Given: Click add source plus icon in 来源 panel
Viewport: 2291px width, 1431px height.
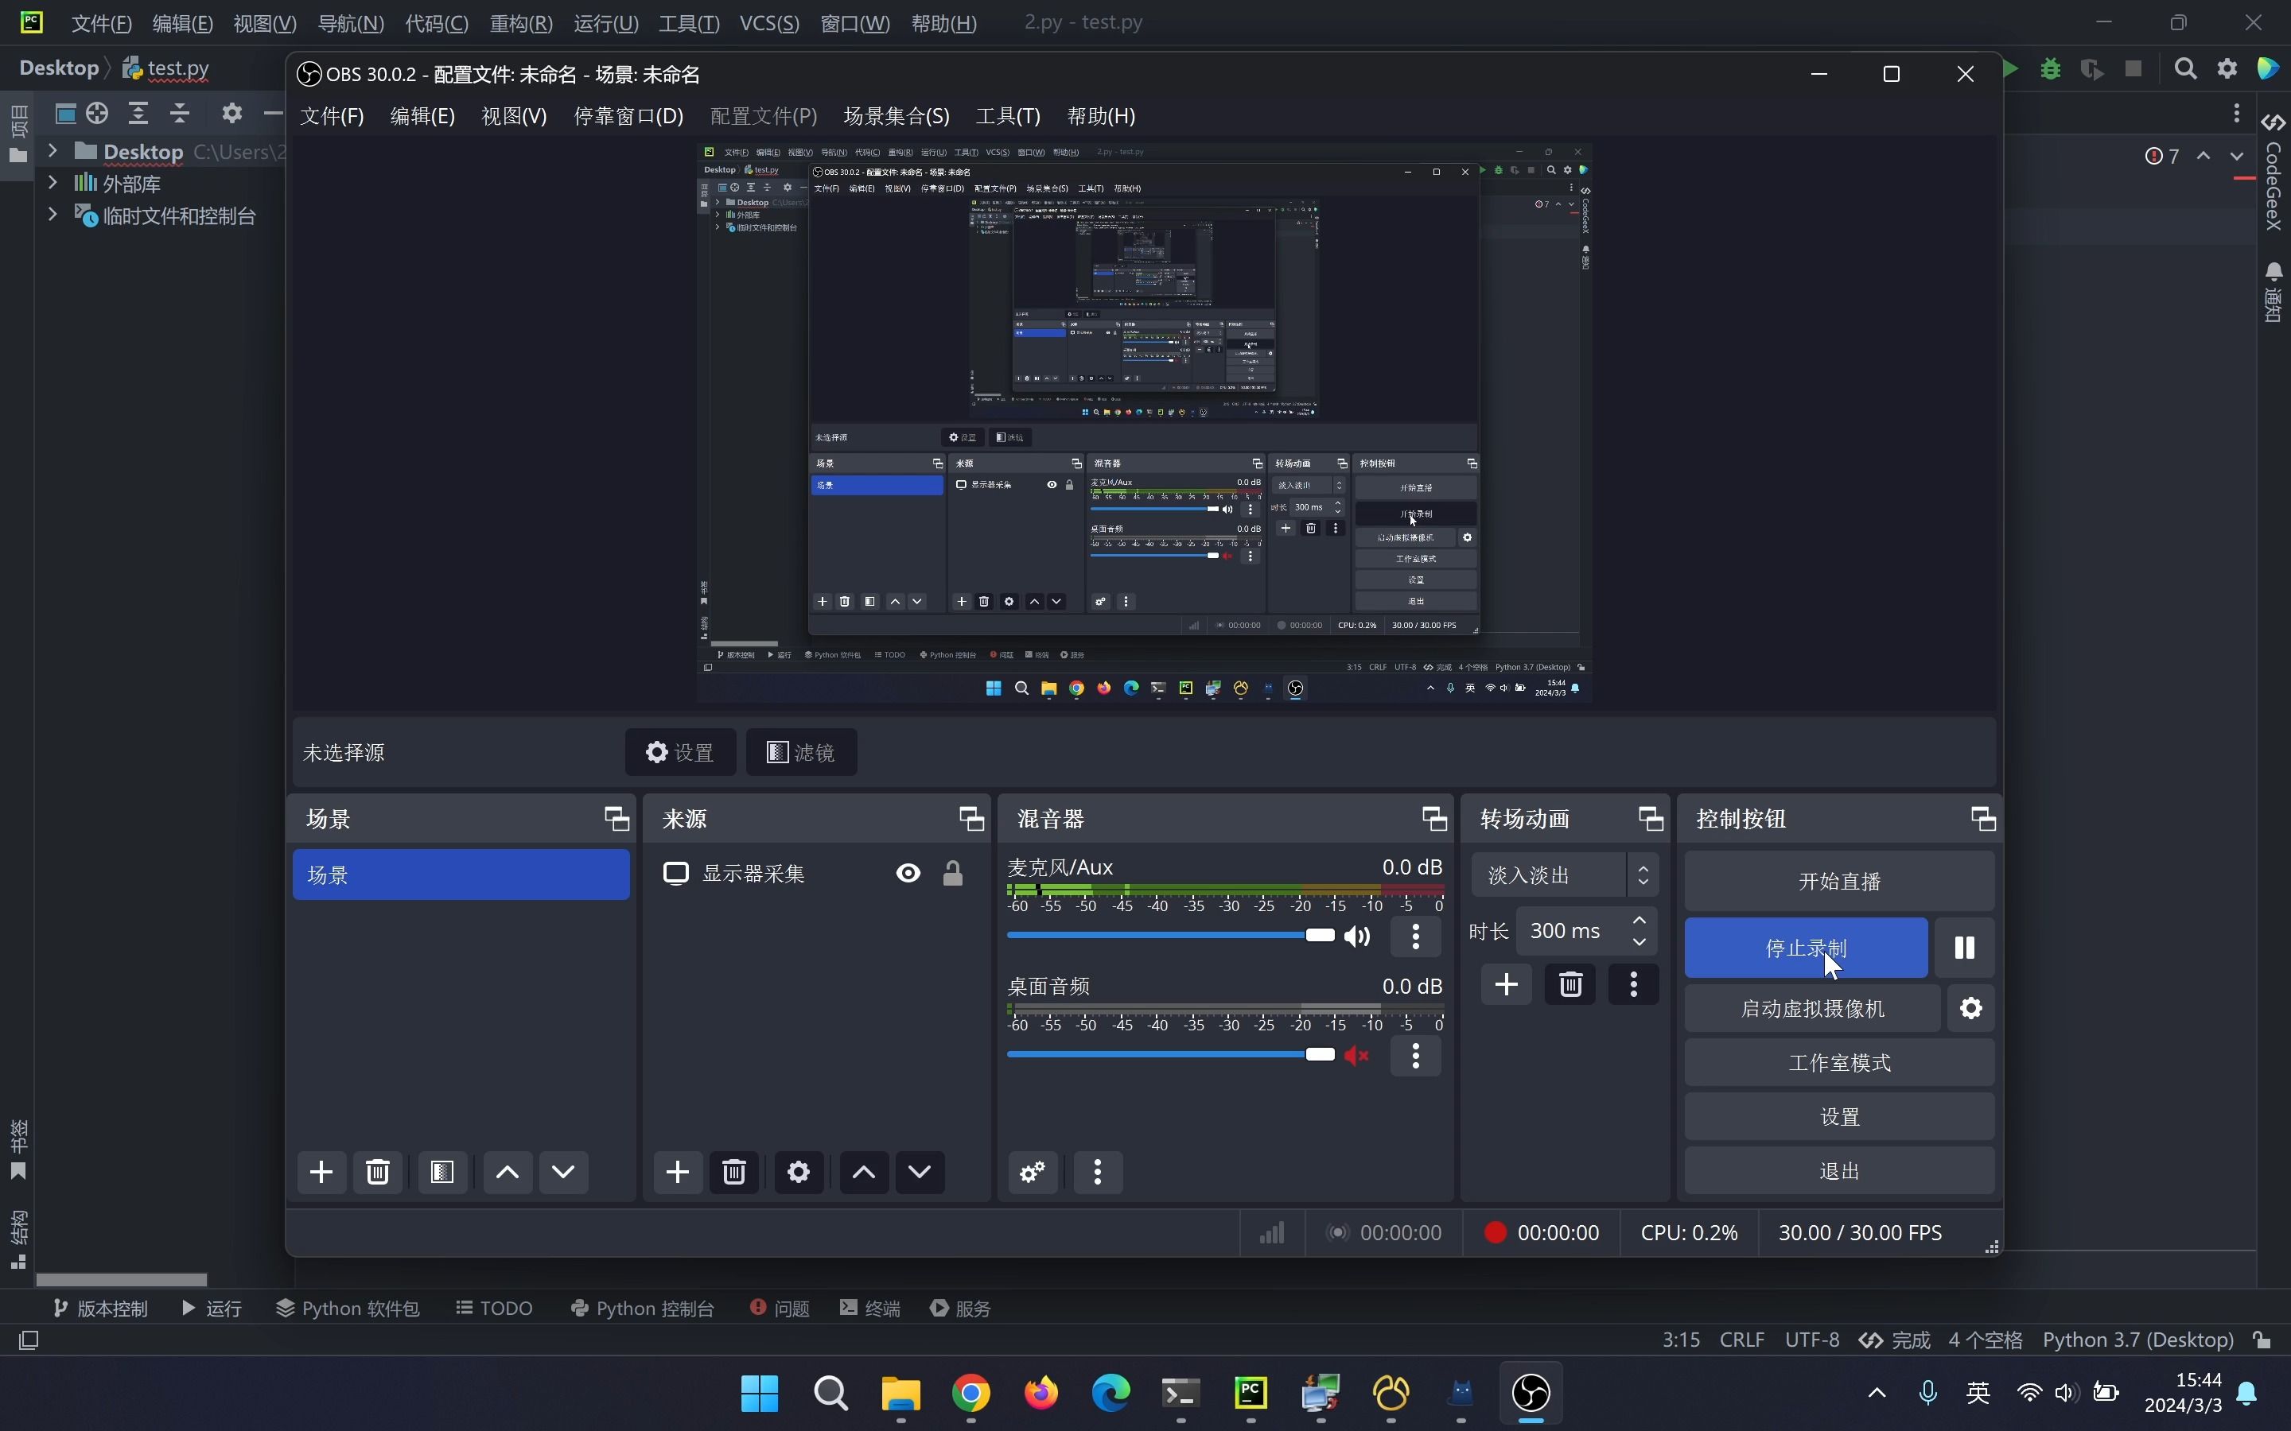Looking at the screenshot, I should [677, 1172].
